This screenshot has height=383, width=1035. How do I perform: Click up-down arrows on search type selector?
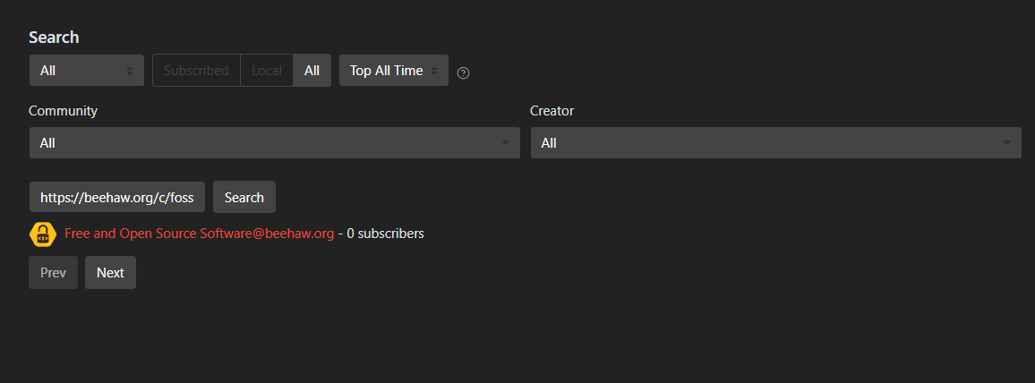pyautogui.click(x=130, y=71)
